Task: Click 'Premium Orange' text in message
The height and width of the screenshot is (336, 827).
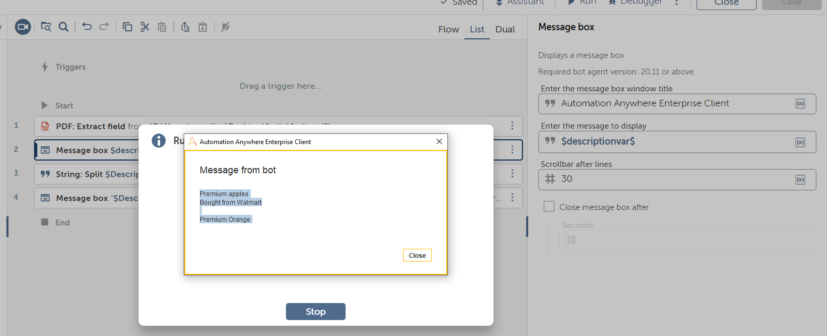Action: pyautogui.click(x=225, y=220)
